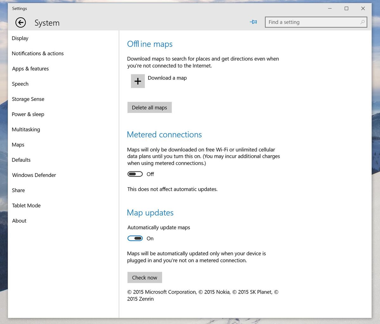Screen dimensions: 380x324
Task: Open Speech settings
Action: tap(20, 84)
